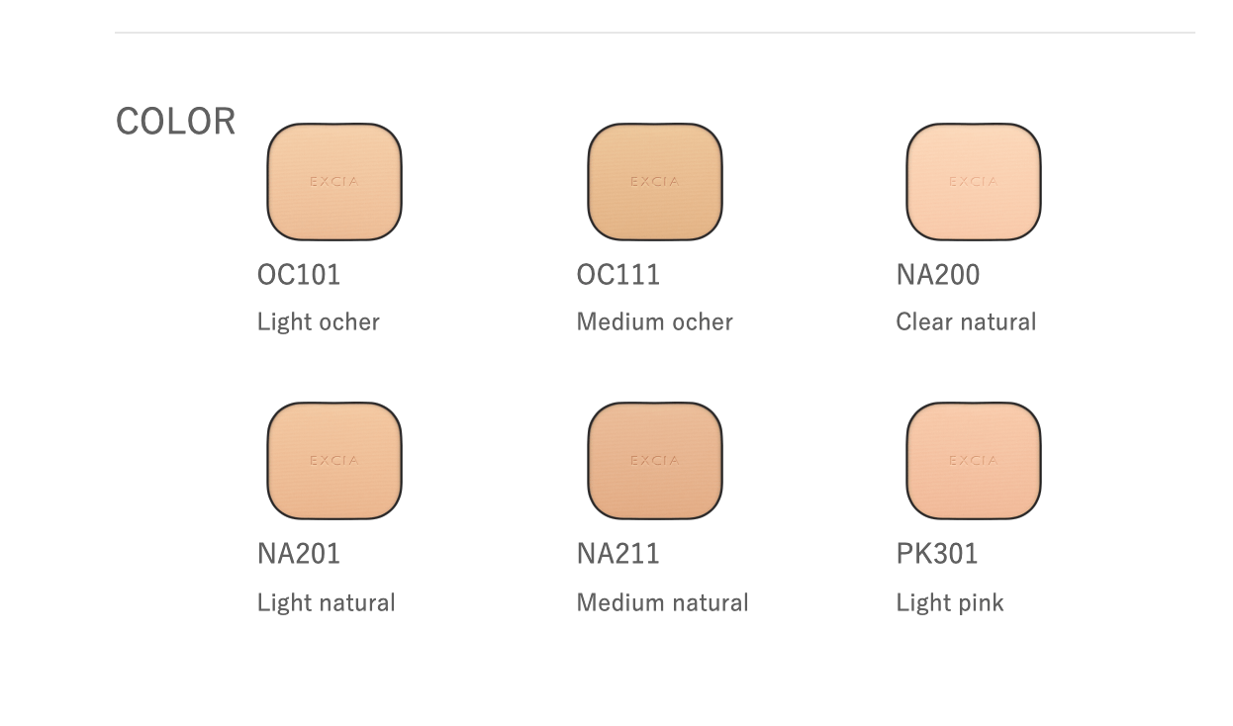Click the "Light natural" shade name
Viewport: 1233px width, 726px height.
[x=327, y=602]
